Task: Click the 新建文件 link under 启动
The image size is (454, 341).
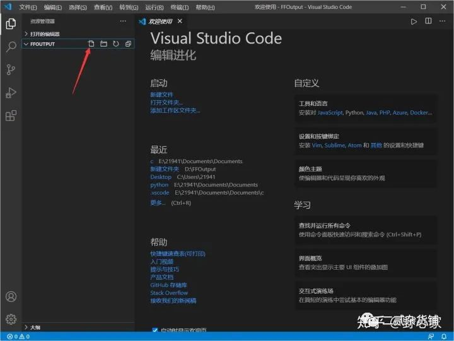Action: click(161, 95)
